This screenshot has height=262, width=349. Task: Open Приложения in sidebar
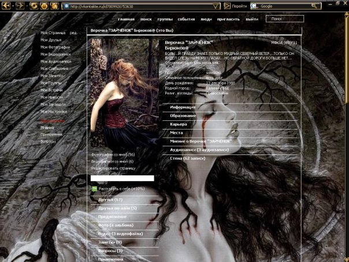point(51,135)
